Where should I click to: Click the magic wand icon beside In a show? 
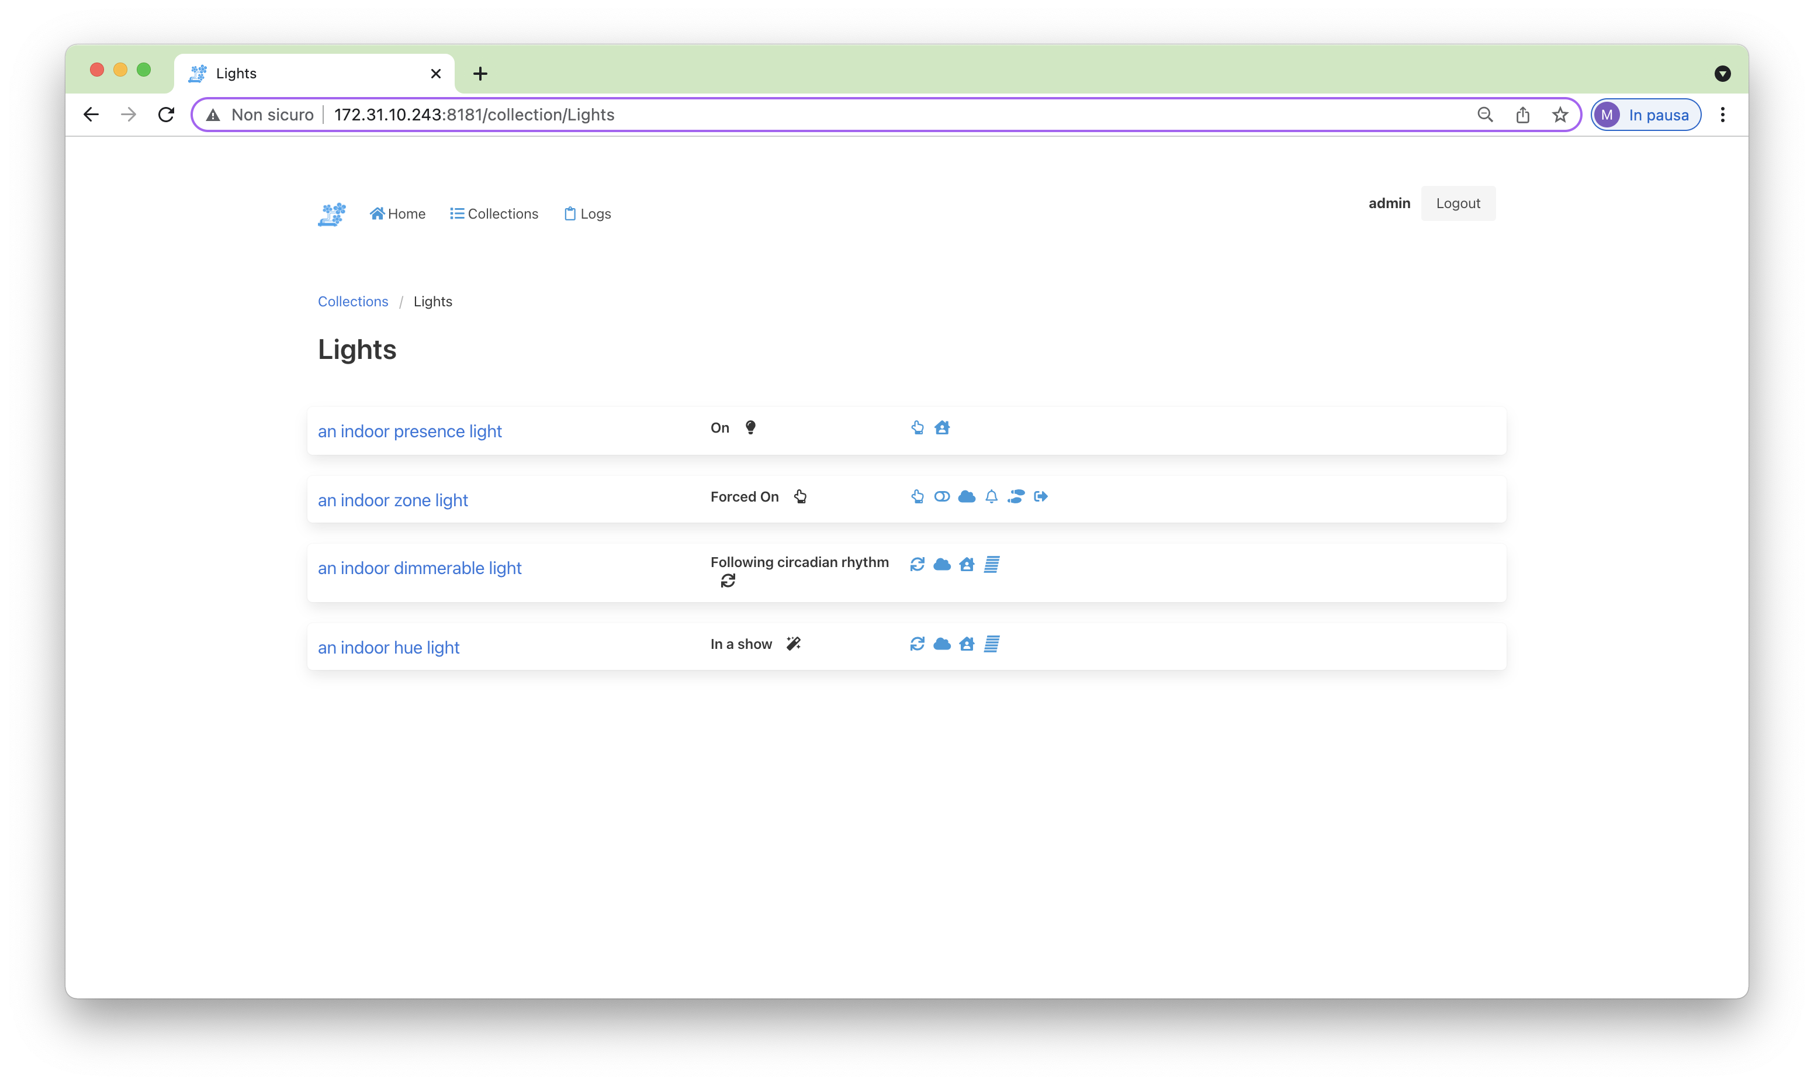794,644
